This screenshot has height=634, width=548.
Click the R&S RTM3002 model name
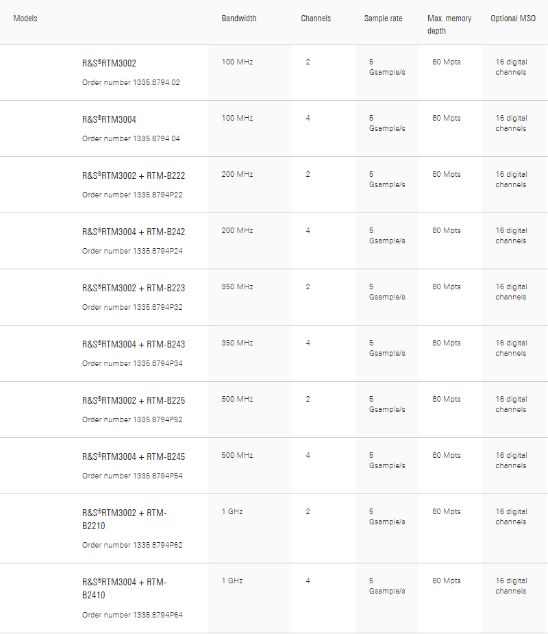coord(109,63)
